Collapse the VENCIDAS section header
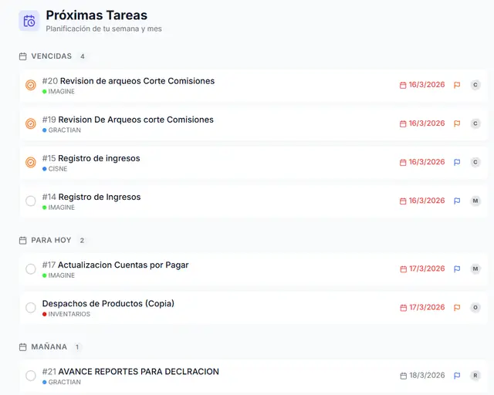Image resolution: width=494 pixels, height=395 pixels. tap(52, 56)
